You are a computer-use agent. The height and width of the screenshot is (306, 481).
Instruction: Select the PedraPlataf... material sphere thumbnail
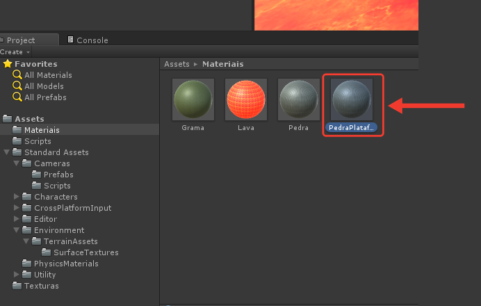click(352, 99)
